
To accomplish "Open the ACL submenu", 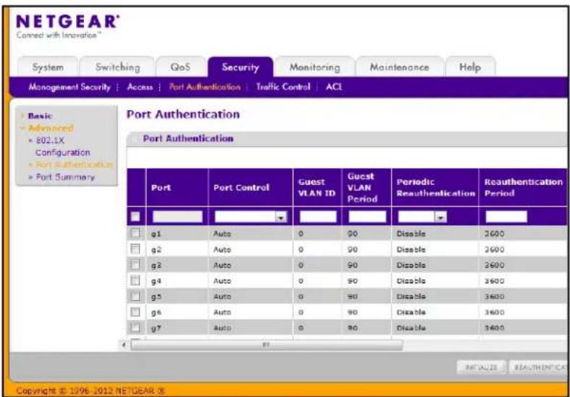I will coord(334,87).
